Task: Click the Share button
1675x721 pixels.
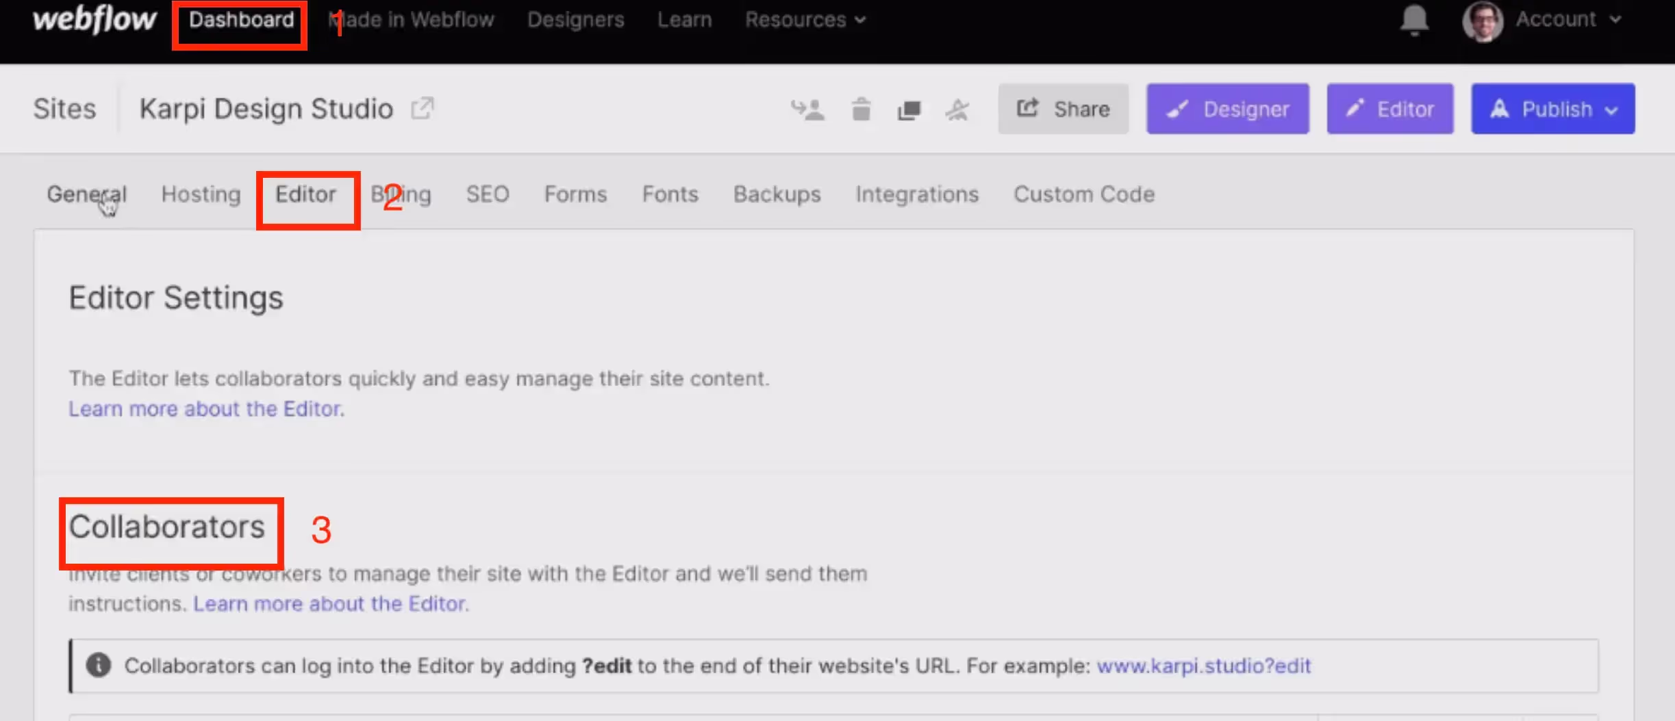Action: tap(1063, 109)
